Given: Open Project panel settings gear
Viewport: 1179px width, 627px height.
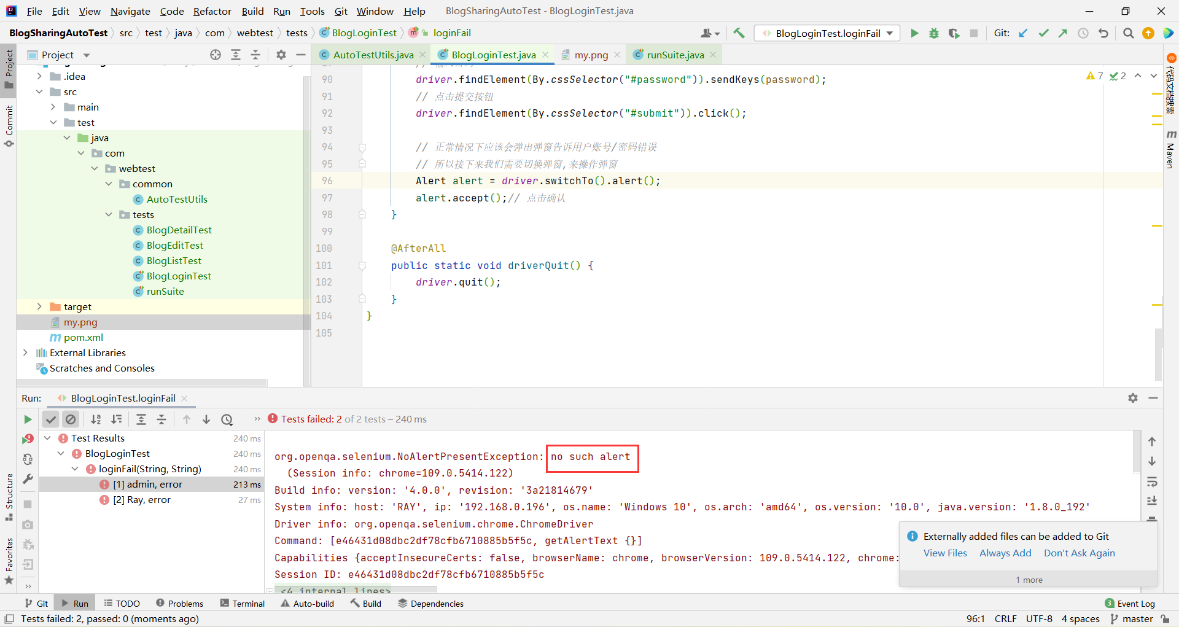Looking at the screenshot, I should pos(281,55).
